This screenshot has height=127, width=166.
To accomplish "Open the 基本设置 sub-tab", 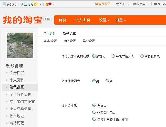I will pyautogui.click(x=50, y=41).
